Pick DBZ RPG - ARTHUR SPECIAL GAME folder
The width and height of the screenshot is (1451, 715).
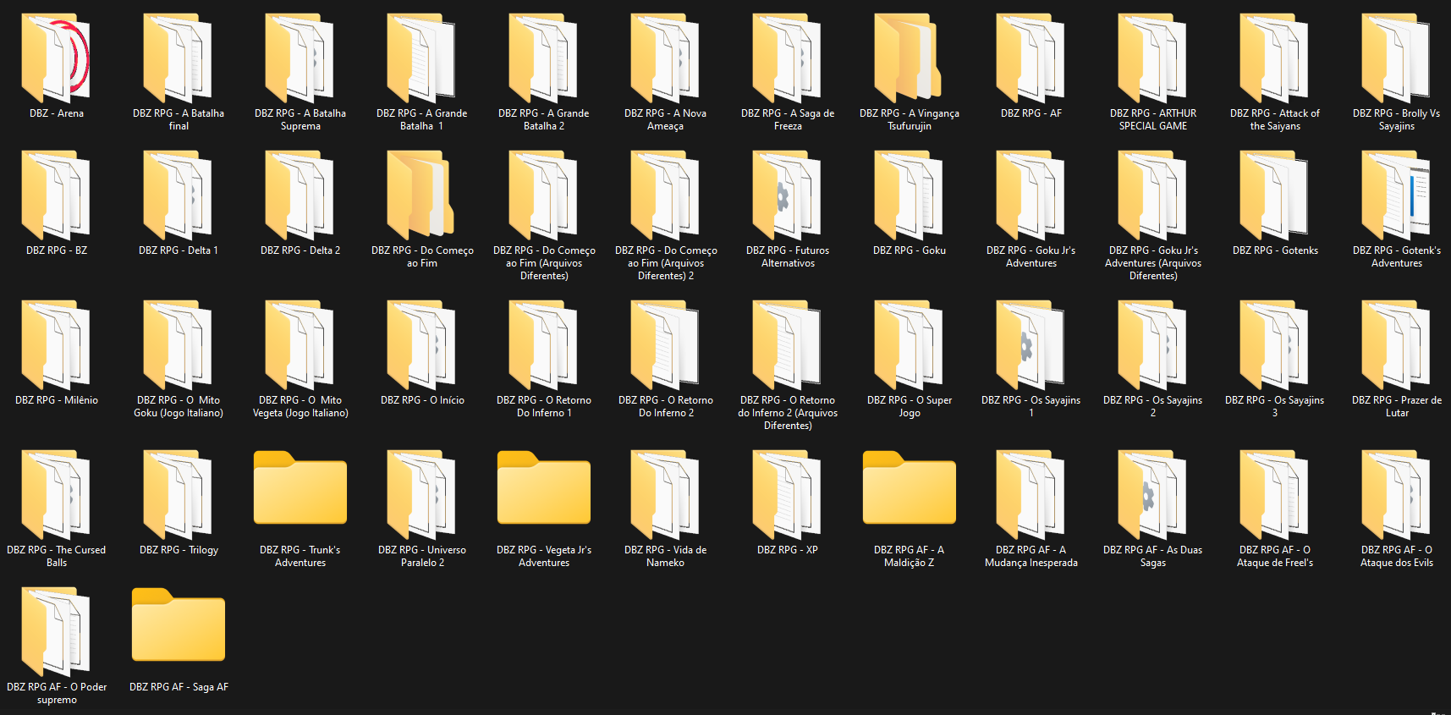click(x=1152, y=58)
